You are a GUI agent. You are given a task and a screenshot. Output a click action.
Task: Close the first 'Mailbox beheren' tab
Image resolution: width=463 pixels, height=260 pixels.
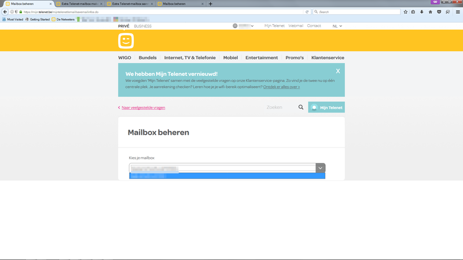(50, 4)
